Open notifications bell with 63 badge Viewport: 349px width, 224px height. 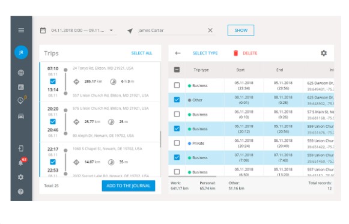[21, 162]
